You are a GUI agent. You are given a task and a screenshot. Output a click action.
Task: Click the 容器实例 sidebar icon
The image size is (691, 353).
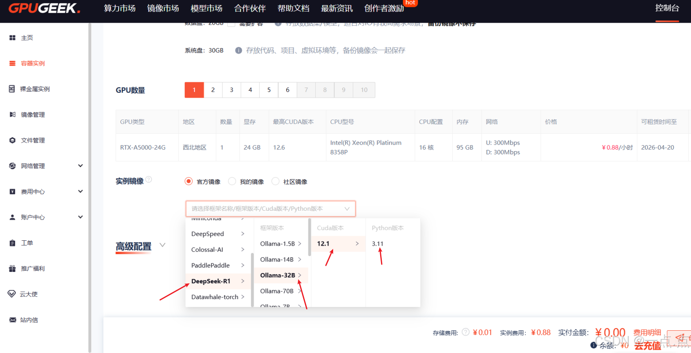[x=13, y=63]
